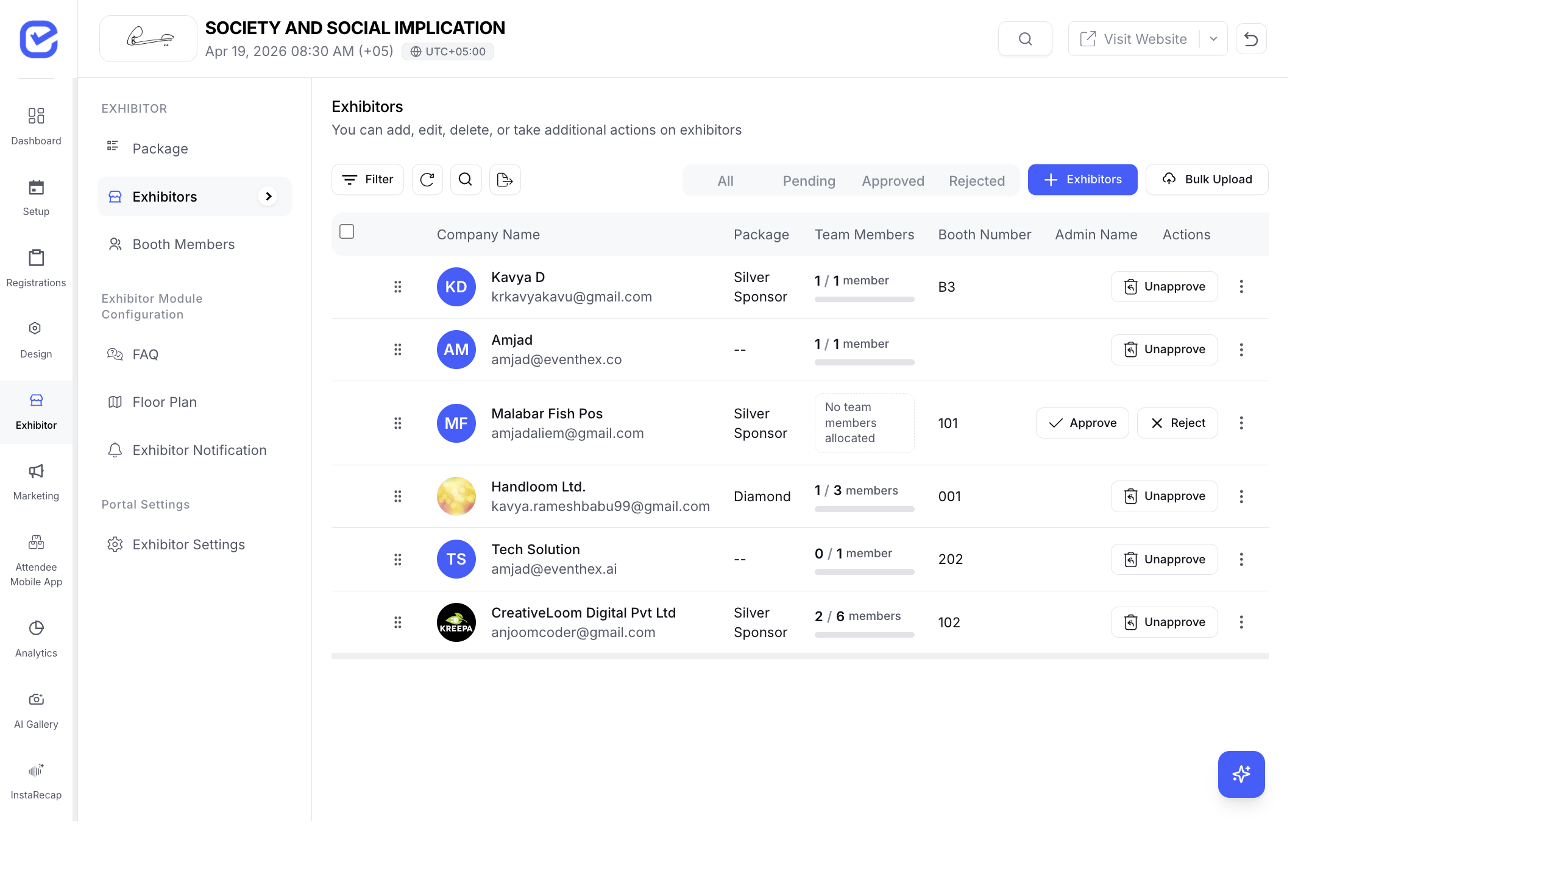
Task: Open Floor Plan configuration
Action: (194, 402)
